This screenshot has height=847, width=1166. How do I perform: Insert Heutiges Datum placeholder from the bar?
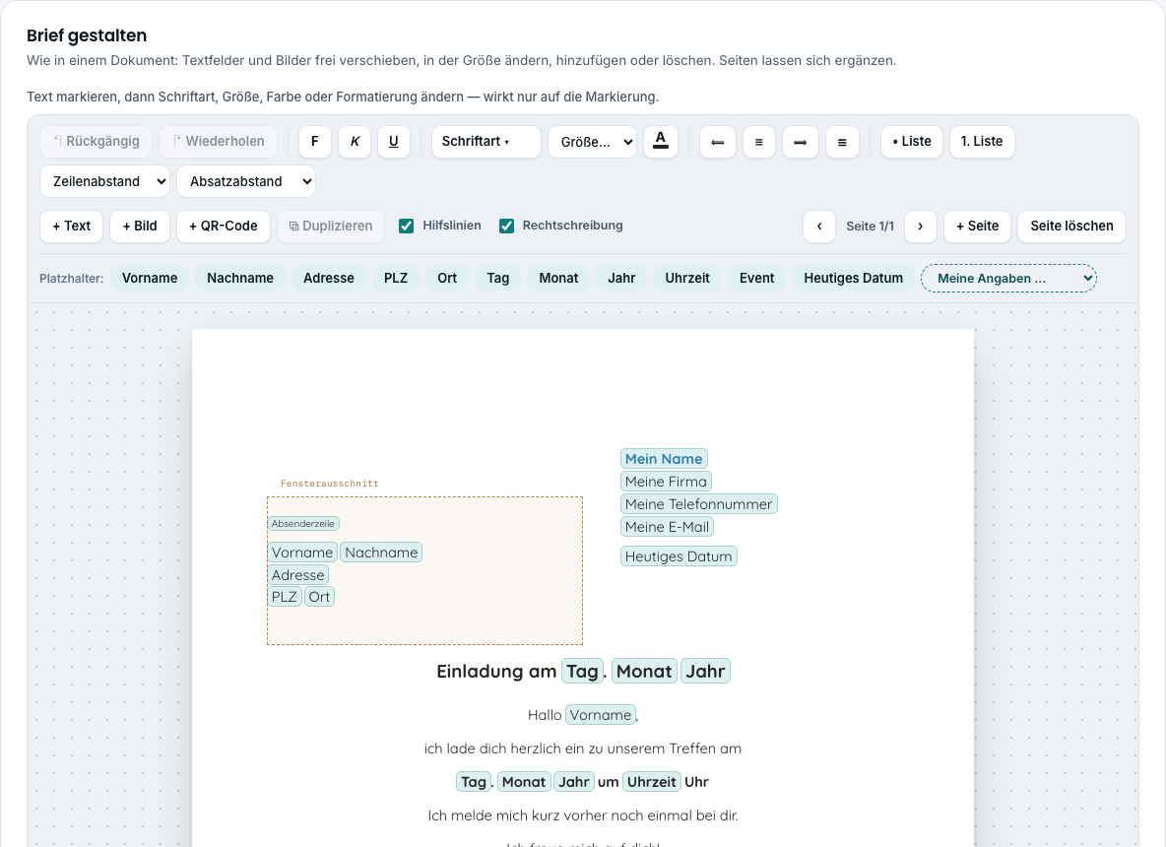coord(853,278)
